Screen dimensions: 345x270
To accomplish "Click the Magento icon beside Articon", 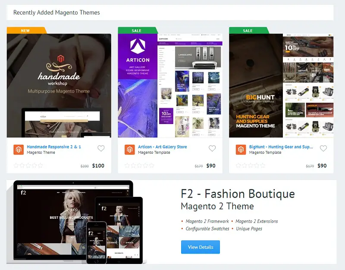I will pyautogui.click(x=130, y=149).
